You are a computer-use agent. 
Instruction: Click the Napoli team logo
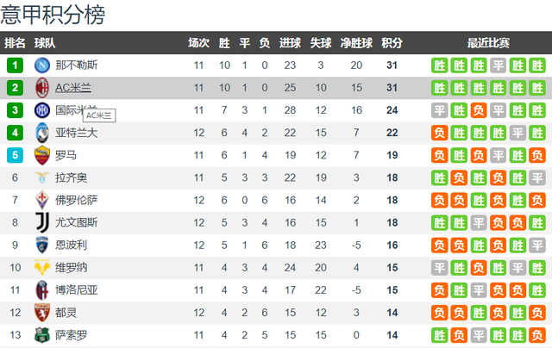pos(42,65)
